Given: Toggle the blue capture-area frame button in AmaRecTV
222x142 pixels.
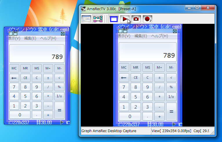Looking at the screenshot, I should (114, 19).
